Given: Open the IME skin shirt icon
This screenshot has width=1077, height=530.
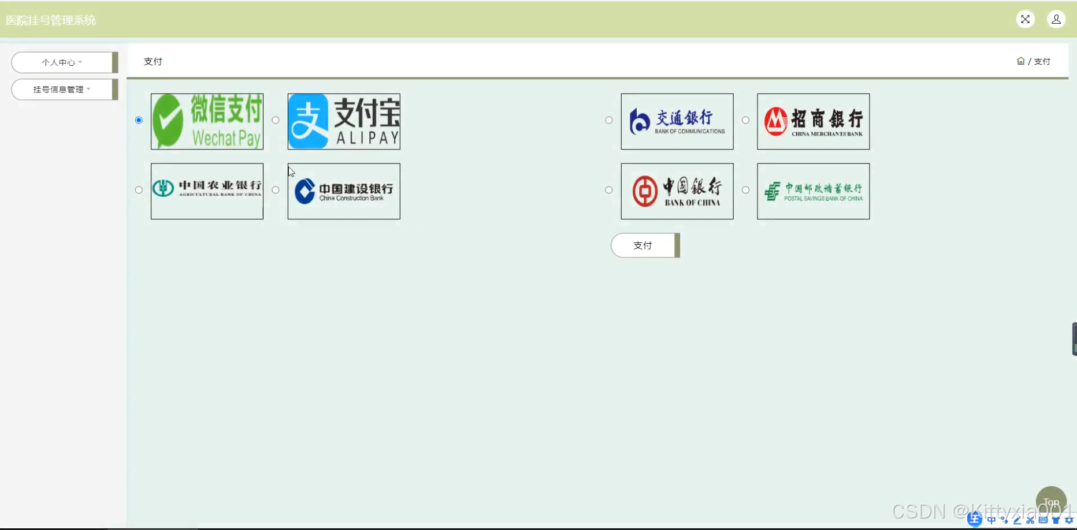Looking at the screenshot, I should coord(1056,520).
